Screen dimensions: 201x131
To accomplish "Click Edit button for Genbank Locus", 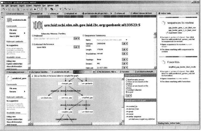I will pos(125,44).
